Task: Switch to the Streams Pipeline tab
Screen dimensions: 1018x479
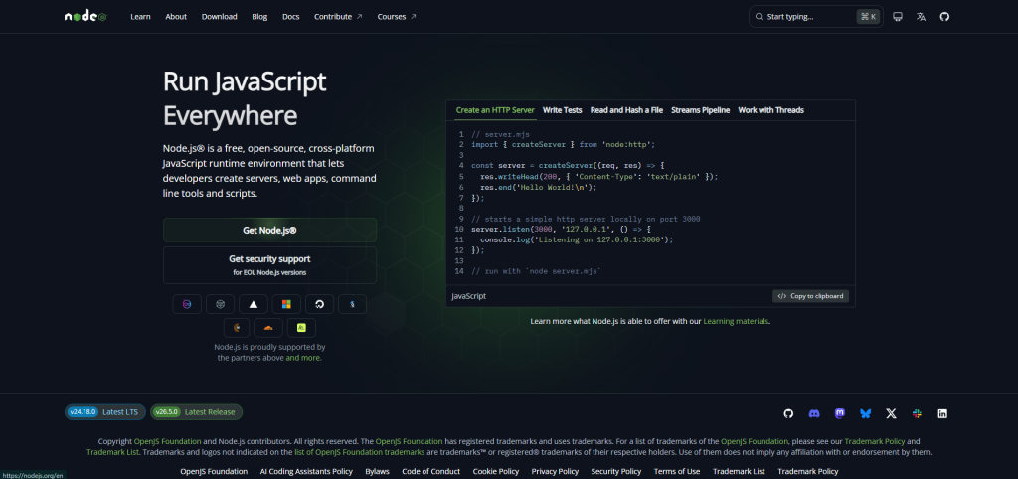Action: pos(701,110)
